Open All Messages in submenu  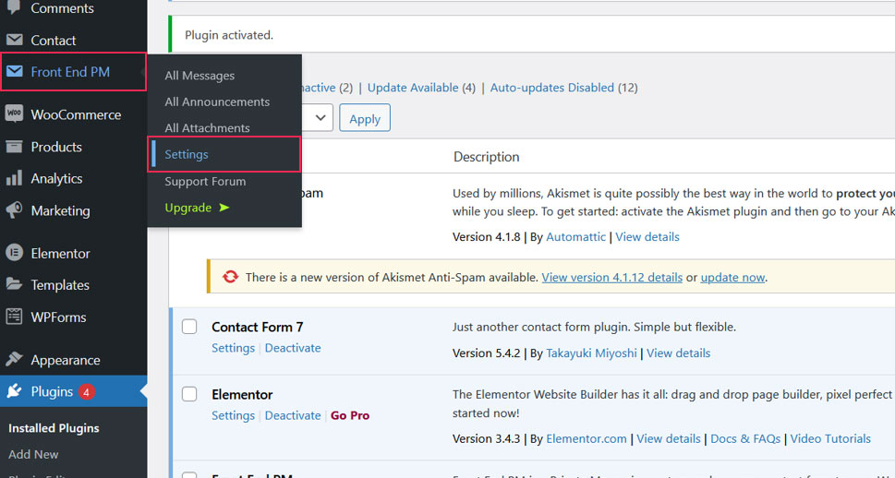click(200, 76)
